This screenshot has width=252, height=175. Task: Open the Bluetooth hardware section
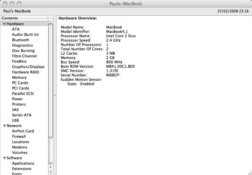click(x=20, y=40)
